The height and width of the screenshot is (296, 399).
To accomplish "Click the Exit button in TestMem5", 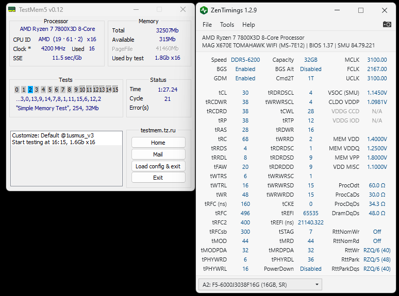I will [x=158, y=178].
